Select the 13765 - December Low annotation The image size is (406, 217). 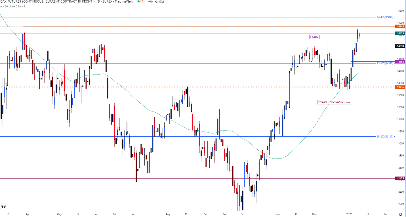tap(334, 102)
